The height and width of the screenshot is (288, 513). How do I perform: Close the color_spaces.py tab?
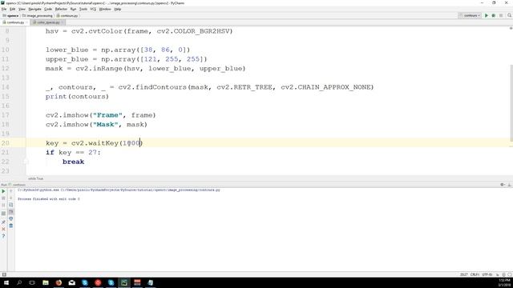(x=63, y=22)
